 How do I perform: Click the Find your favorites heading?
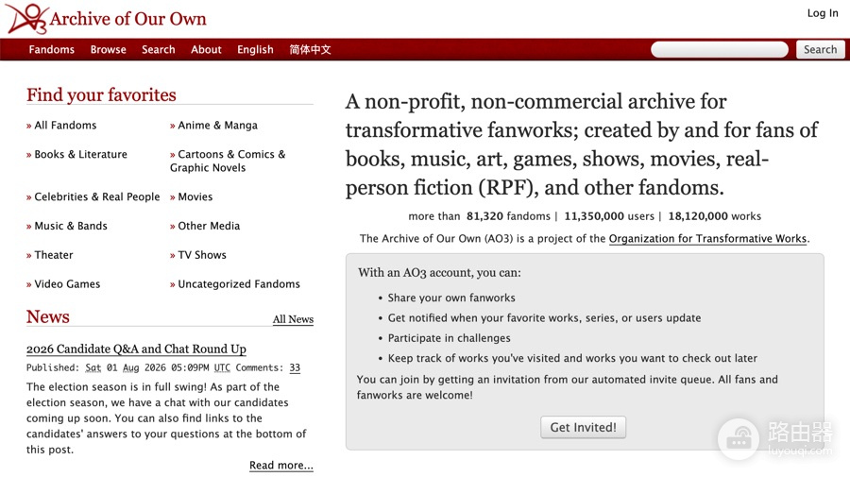tap(101, 94)
